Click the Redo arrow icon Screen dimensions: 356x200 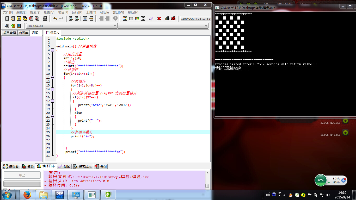tap(61, 18)
